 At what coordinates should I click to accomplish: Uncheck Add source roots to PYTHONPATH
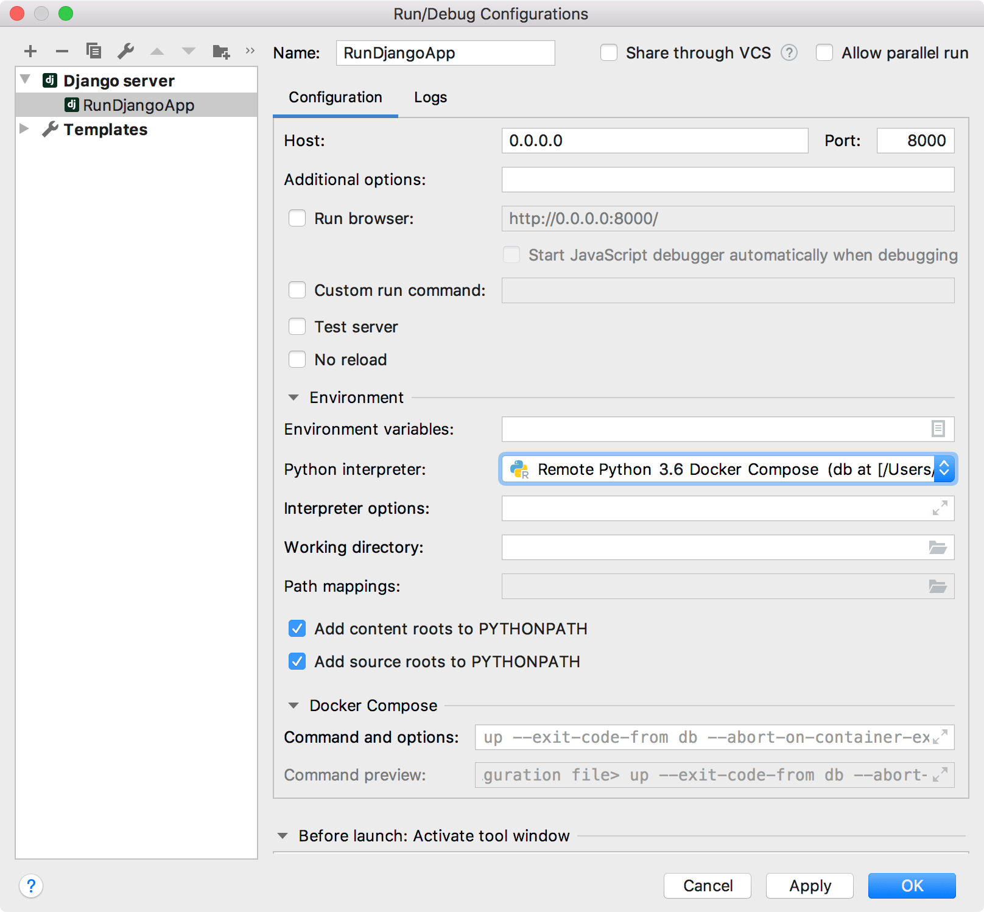pos(297,662)
